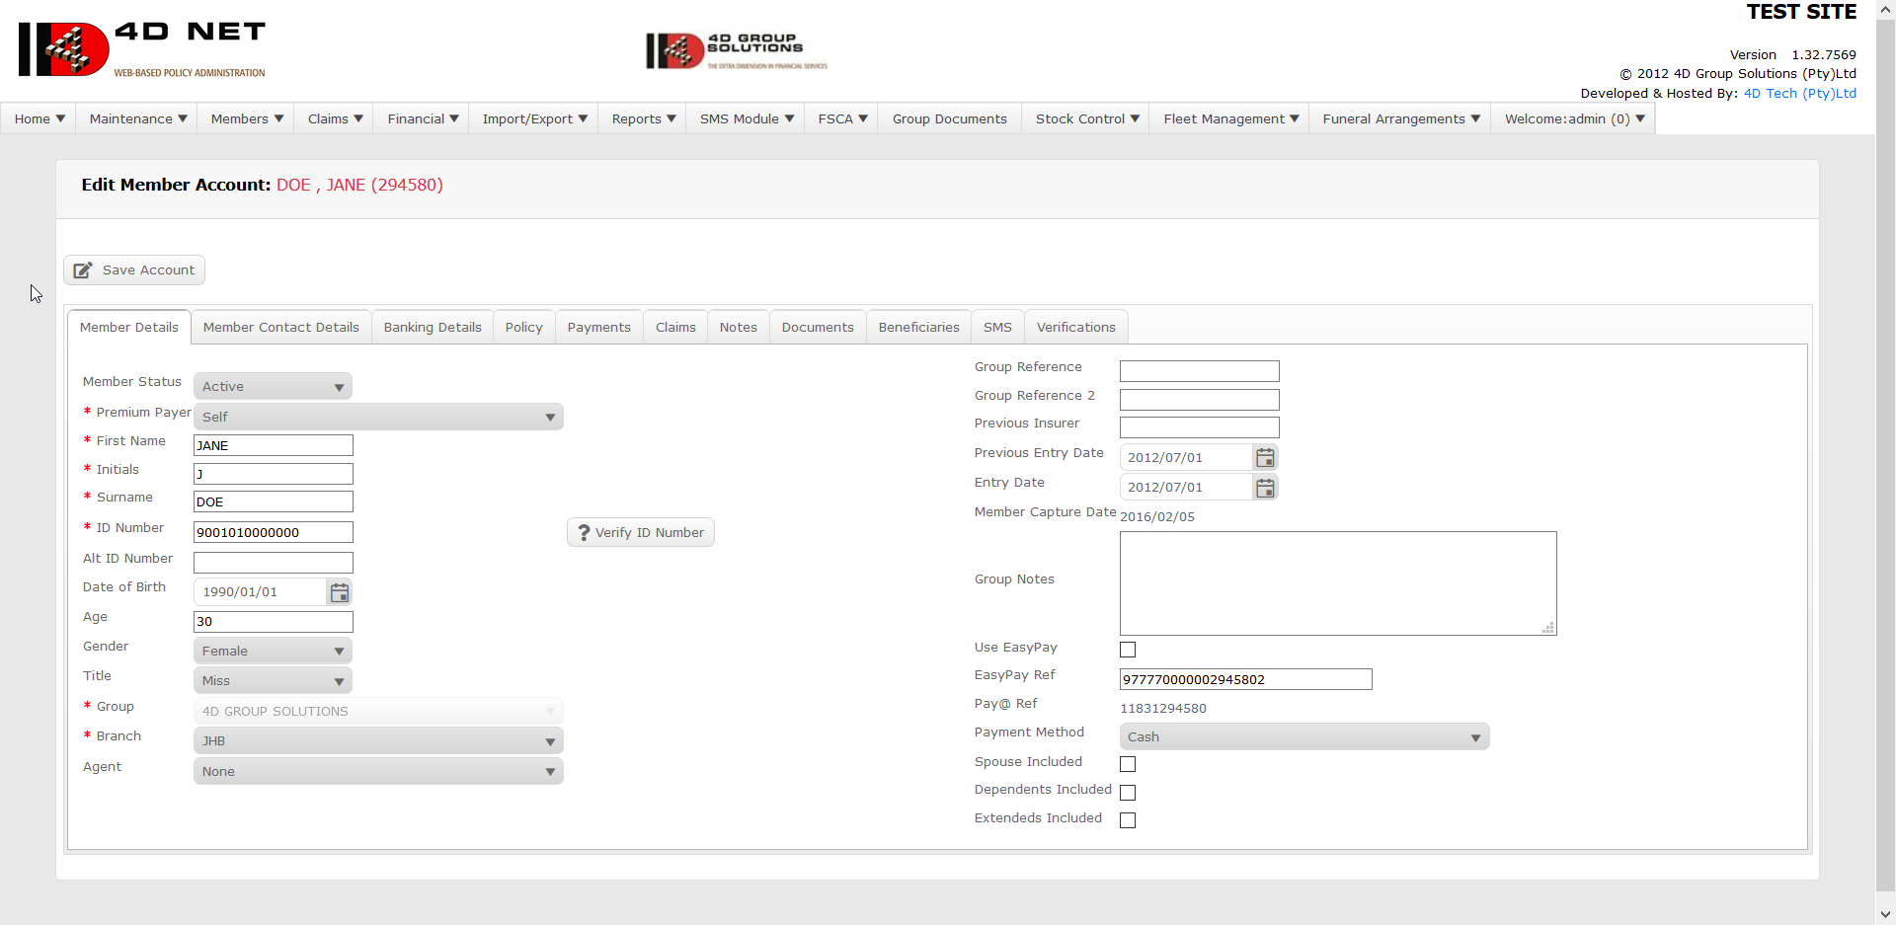Switch to the Banking Details tab
The image size is (1896, 925).
click(433, 328)
